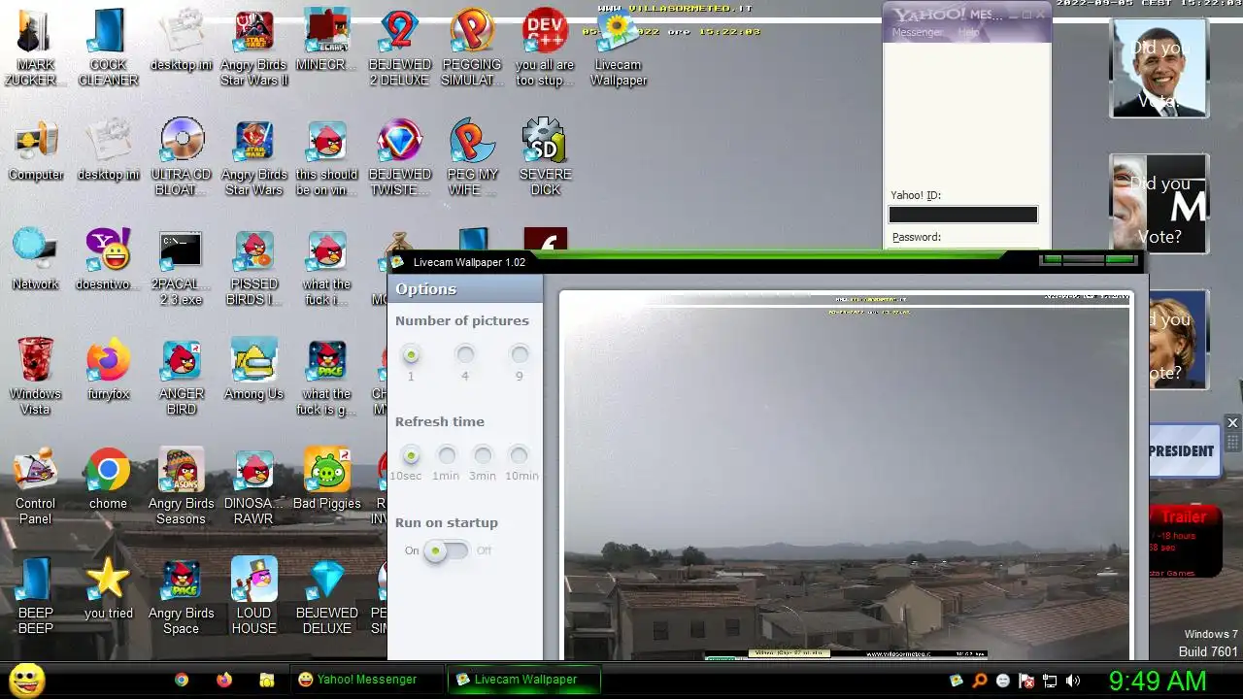The image size is (1243, 699).
Task: Launch furryfox Firefox desktop icon
Action: click(x=108, y=368)
